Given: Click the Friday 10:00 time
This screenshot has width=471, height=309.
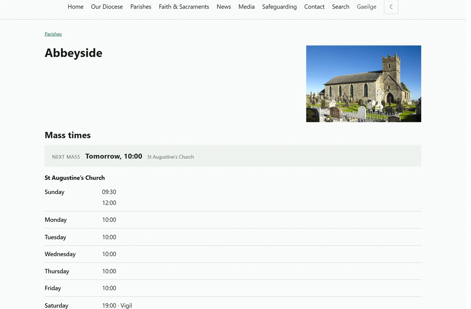Looking at the screenshot, I should (x=109, y=288).
